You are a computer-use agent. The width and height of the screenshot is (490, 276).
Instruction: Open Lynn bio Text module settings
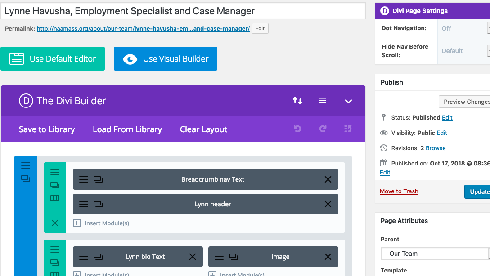(83, 257)
